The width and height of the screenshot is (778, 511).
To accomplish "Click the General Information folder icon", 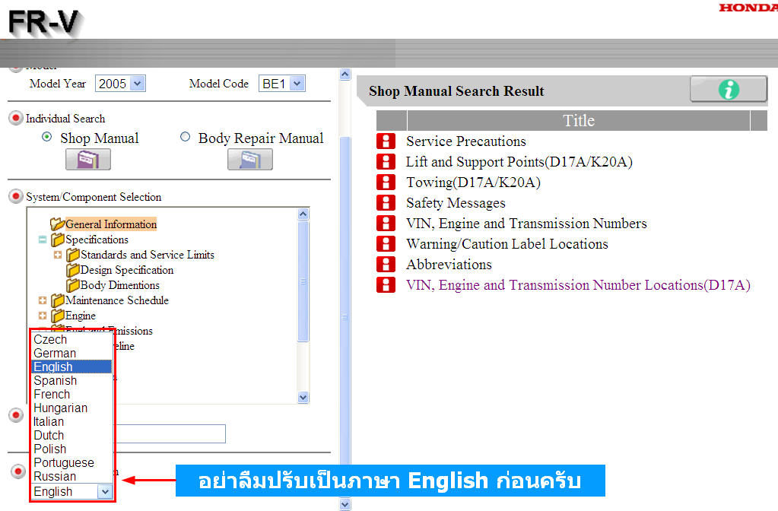I will [58, 224].
